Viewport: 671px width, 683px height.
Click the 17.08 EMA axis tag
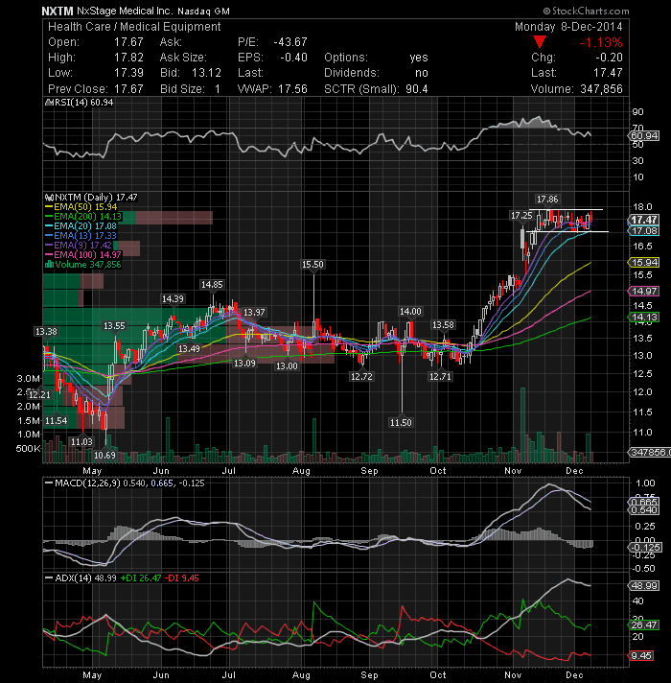tap(644, 231)
